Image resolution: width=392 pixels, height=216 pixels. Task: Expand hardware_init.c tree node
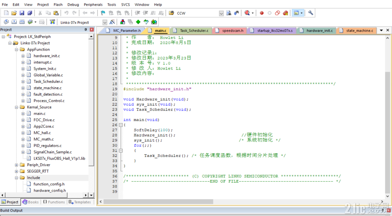click(x=23, y=56)
